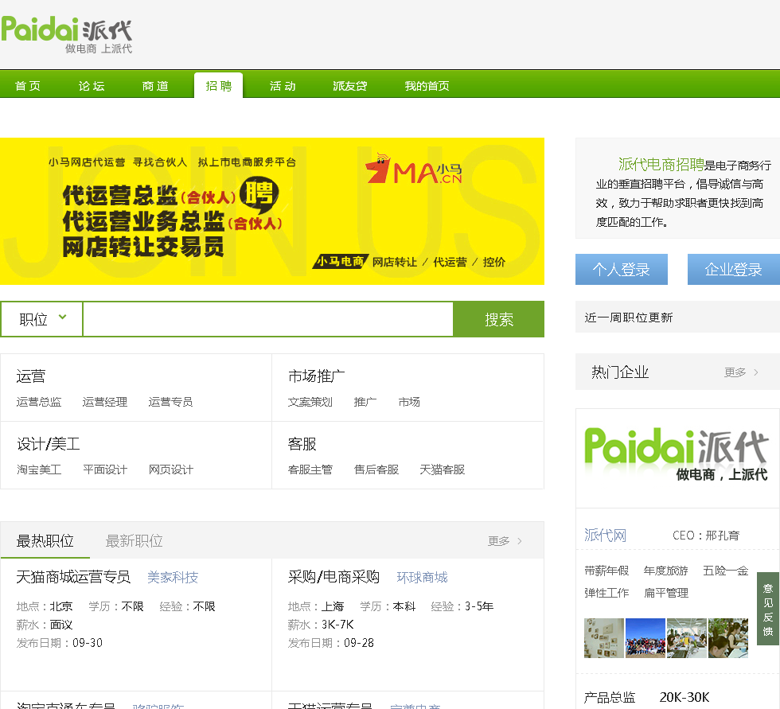Screen dimensions: 780x709
Task: Go to the 论坛 navigation item
Action: (92, 86)
